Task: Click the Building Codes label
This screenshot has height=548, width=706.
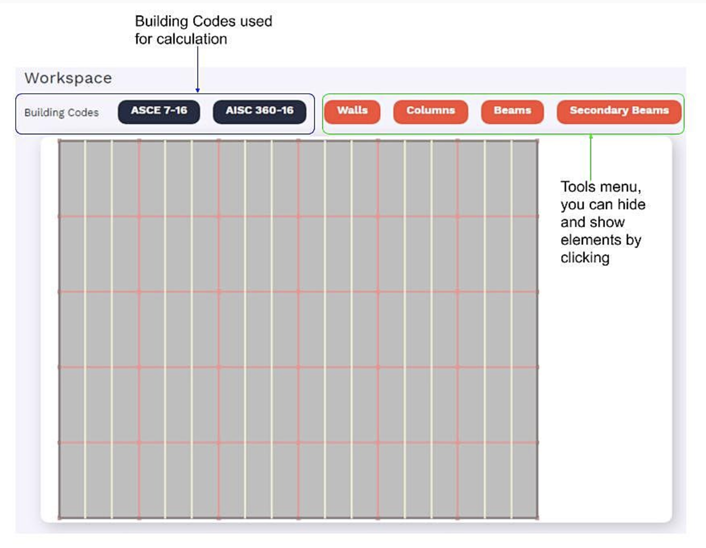Action: coord(62,113)
